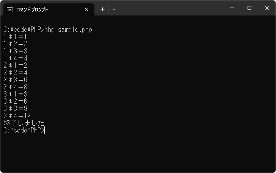
Task: Click the output line 1*1=1
Action: 15,37
